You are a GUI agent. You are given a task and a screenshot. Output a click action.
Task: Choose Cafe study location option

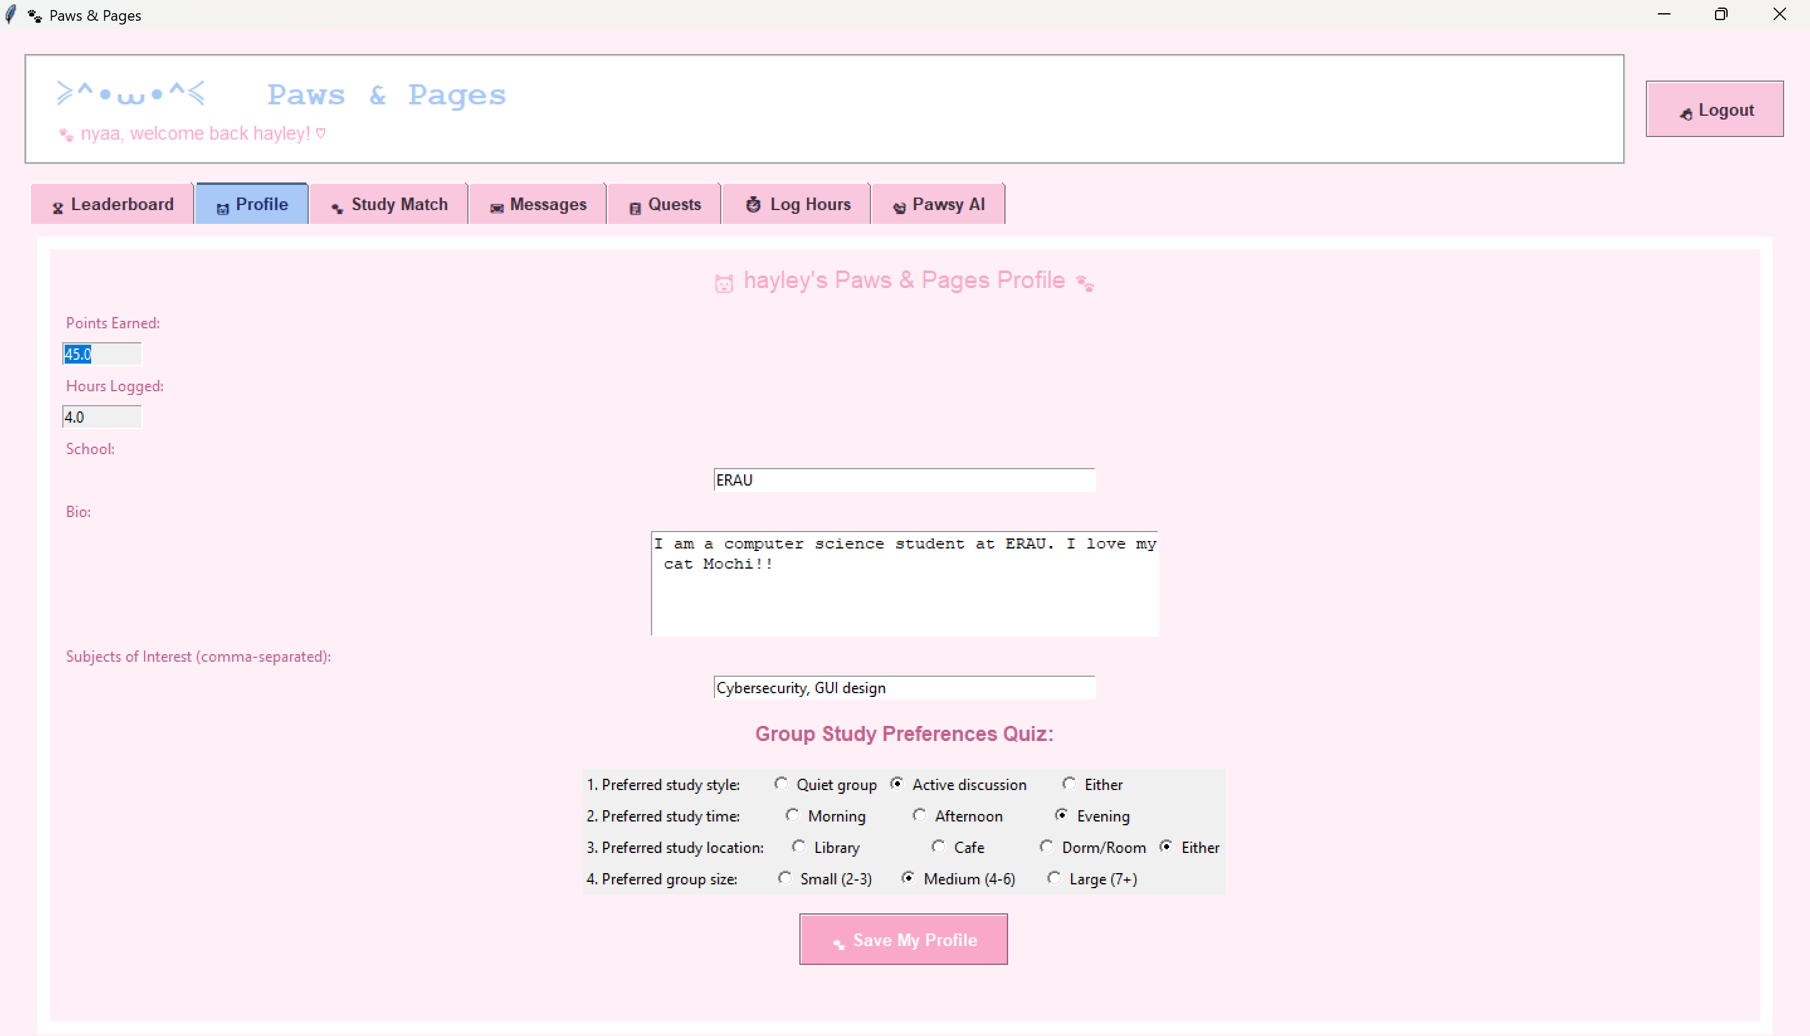[x=938, y=846]
